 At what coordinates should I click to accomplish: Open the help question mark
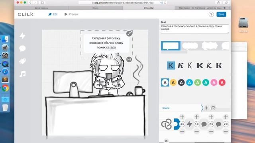coord(211,14)
